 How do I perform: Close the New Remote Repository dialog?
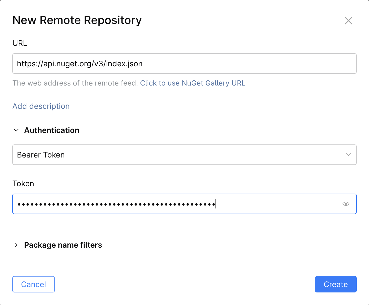point(348,20)
